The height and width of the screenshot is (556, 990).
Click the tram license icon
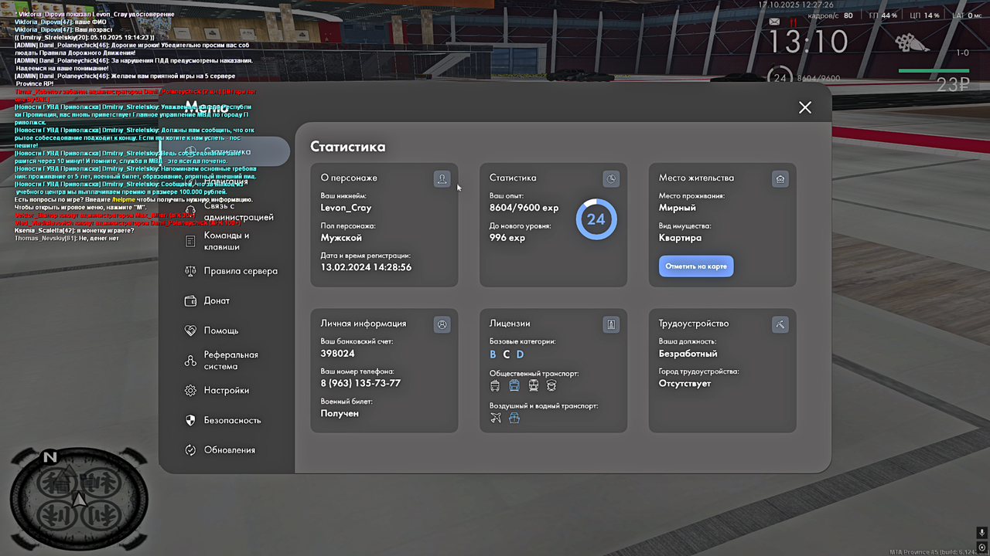[533, 385]
